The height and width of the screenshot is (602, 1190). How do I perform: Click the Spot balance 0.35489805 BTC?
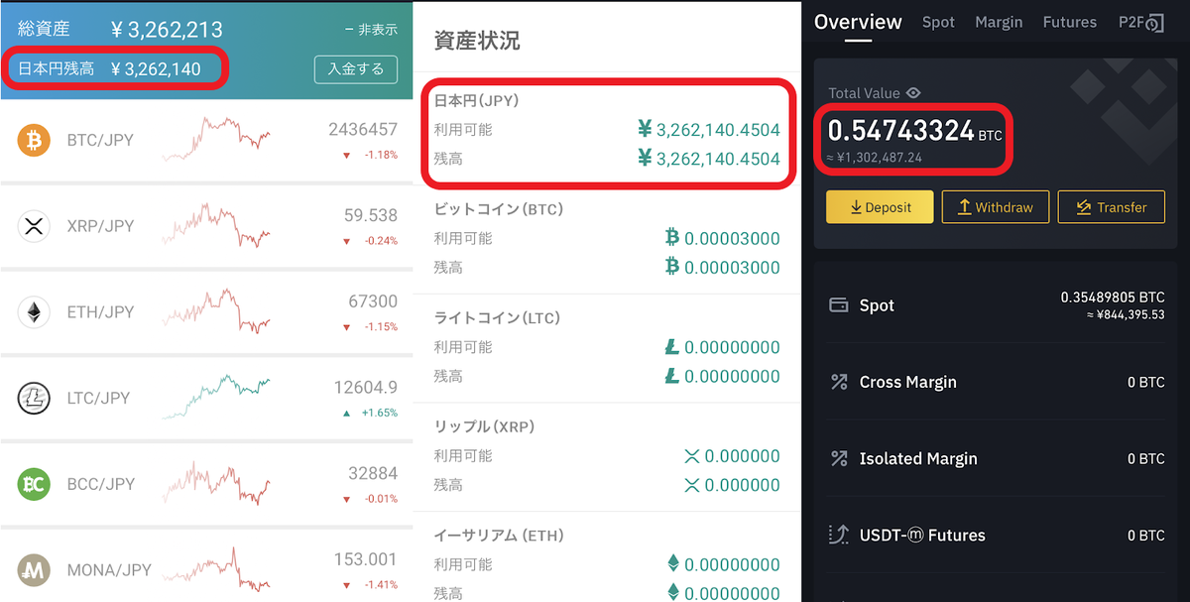[1113, 297]
